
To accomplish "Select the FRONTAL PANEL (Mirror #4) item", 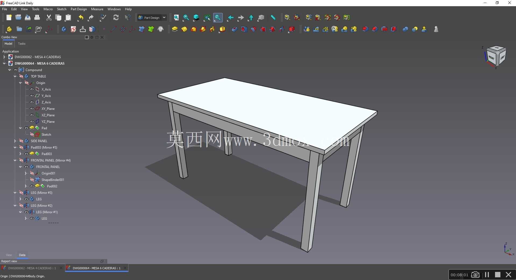I will 51,160.
